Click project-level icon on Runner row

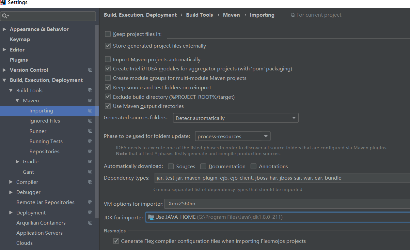click(90, 131)
